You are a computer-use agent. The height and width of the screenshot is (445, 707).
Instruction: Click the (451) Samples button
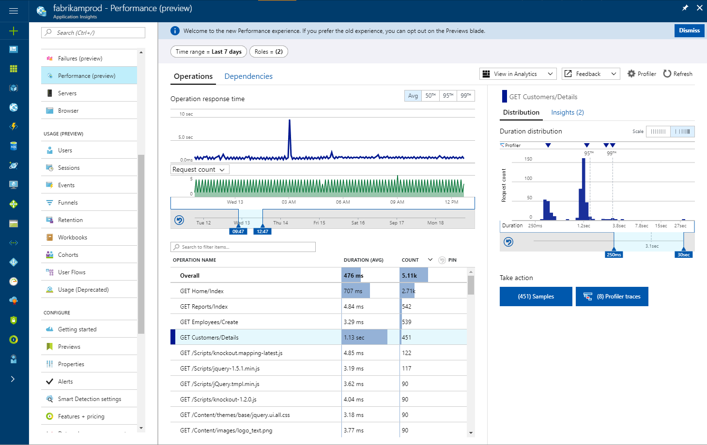click(x=536, y=297)
